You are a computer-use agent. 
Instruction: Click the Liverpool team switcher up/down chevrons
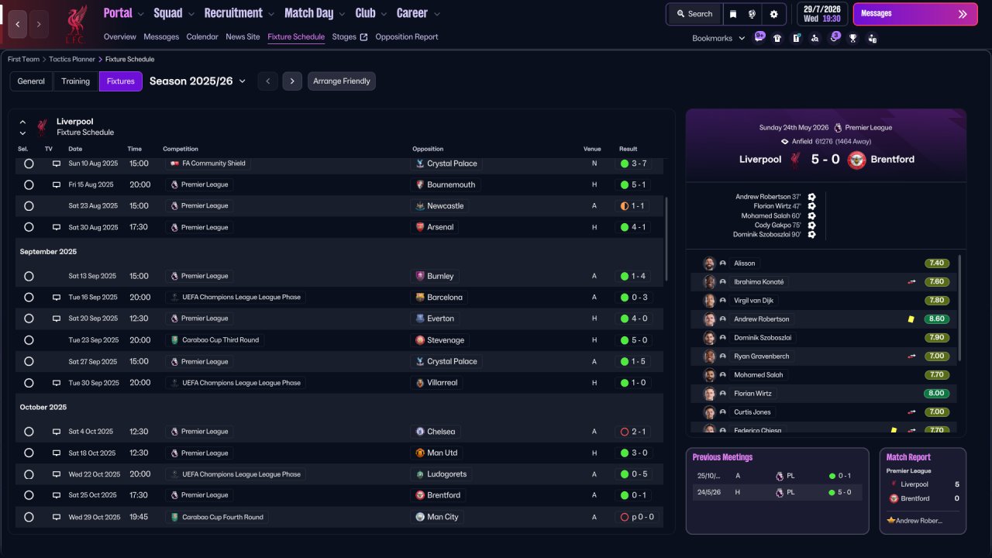(22, 127)
